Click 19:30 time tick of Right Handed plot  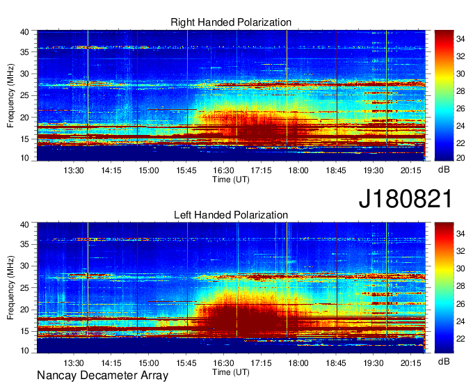374,170
